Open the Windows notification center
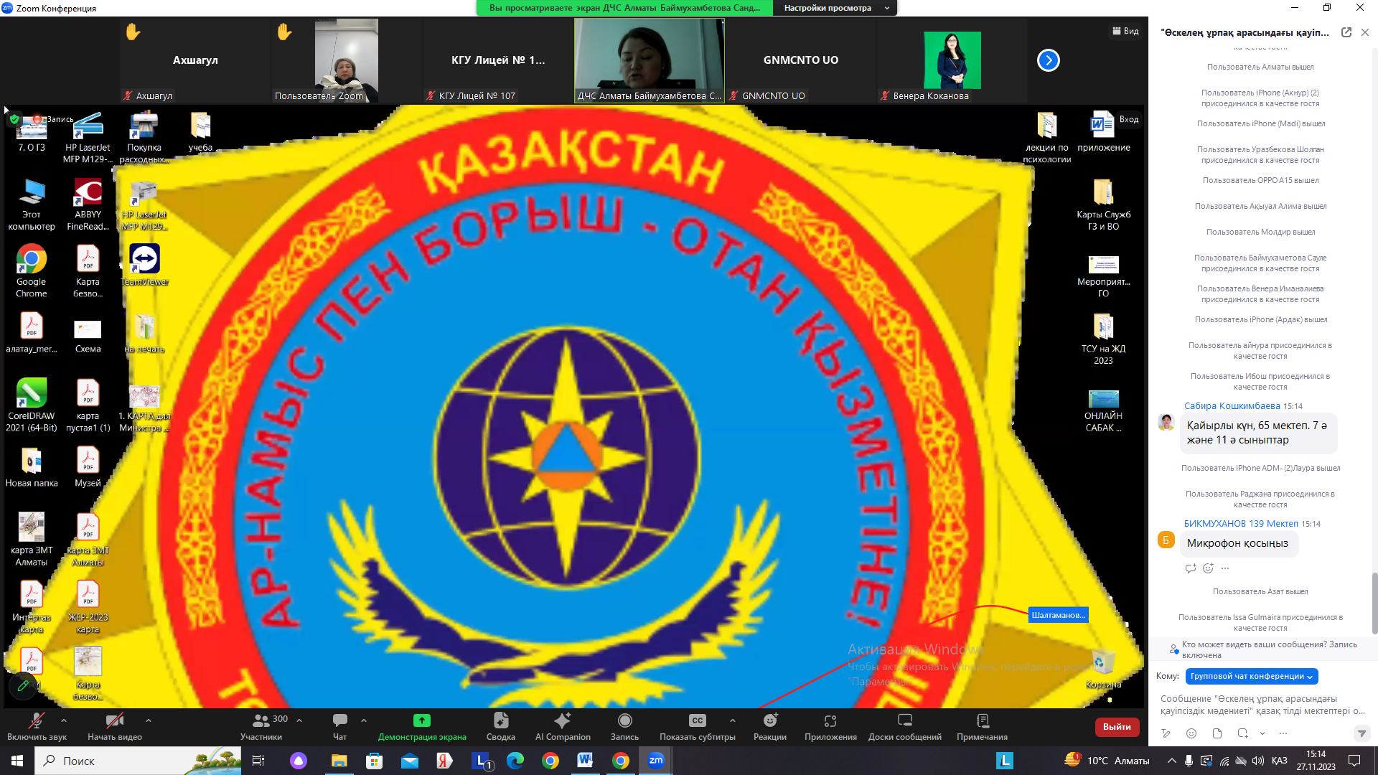 (1354, 761)
